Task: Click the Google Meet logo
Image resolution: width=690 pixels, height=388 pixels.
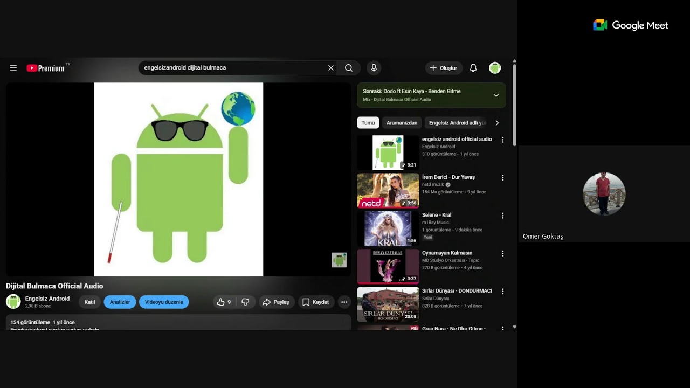Action: point(631,25)
